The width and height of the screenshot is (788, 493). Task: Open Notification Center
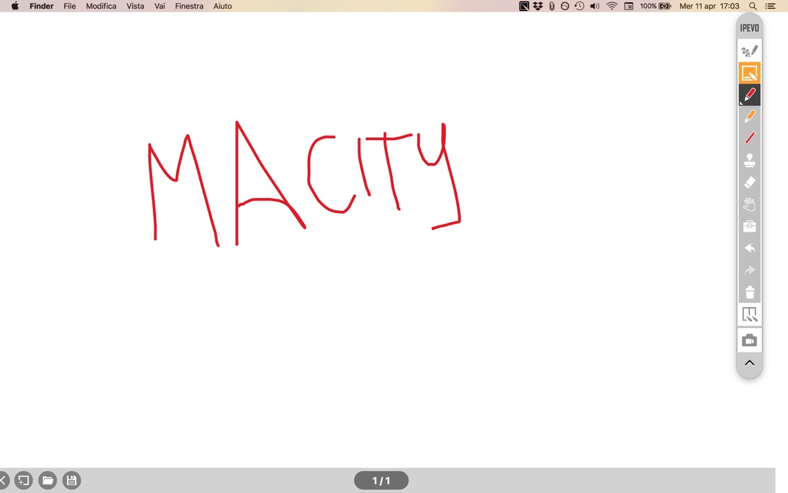tap(770, 6)
